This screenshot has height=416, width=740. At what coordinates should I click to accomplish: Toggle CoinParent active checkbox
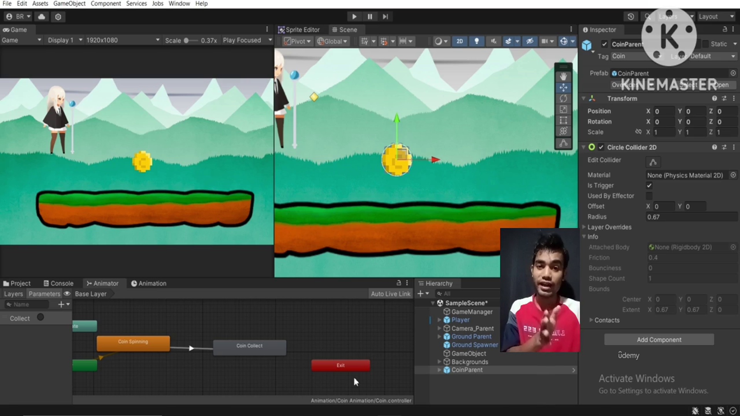pos(604,44)
